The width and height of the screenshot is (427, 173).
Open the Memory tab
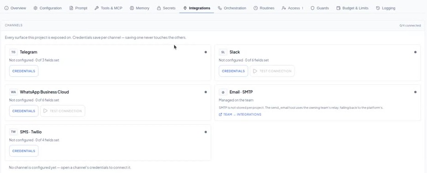point(139,8)
